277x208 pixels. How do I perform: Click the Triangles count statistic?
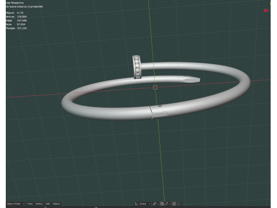pos(16,28)
